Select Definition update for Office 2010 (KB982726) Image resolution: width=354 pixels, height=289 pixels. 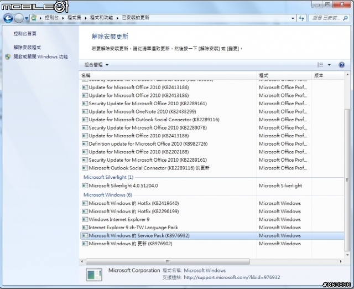[x=148, y=144]
